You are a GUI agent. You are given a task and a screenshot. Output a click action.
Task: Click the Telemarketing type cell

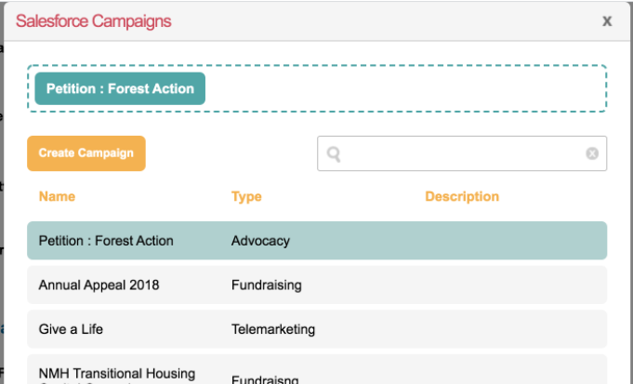point(273,329)
